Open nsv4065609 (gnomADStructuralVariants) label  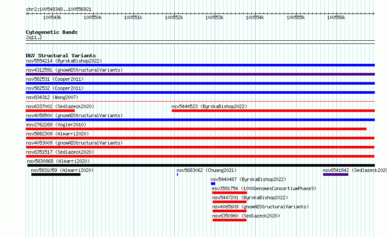tap(260, 207)
